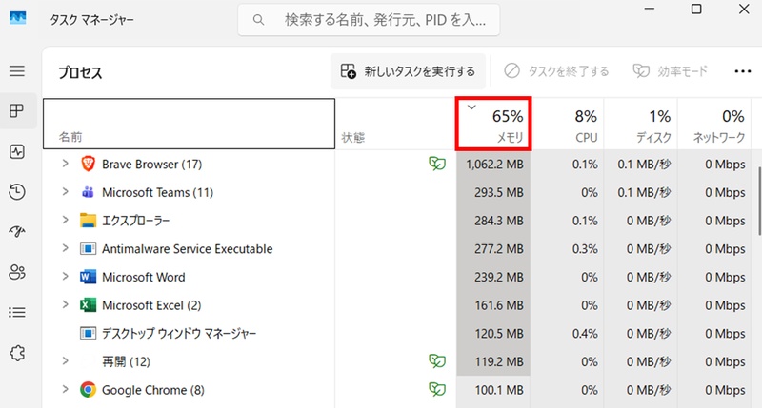Expand the Antimalware Service Executable group
Screen dimensions: 762x408
[x=65, y=248]
